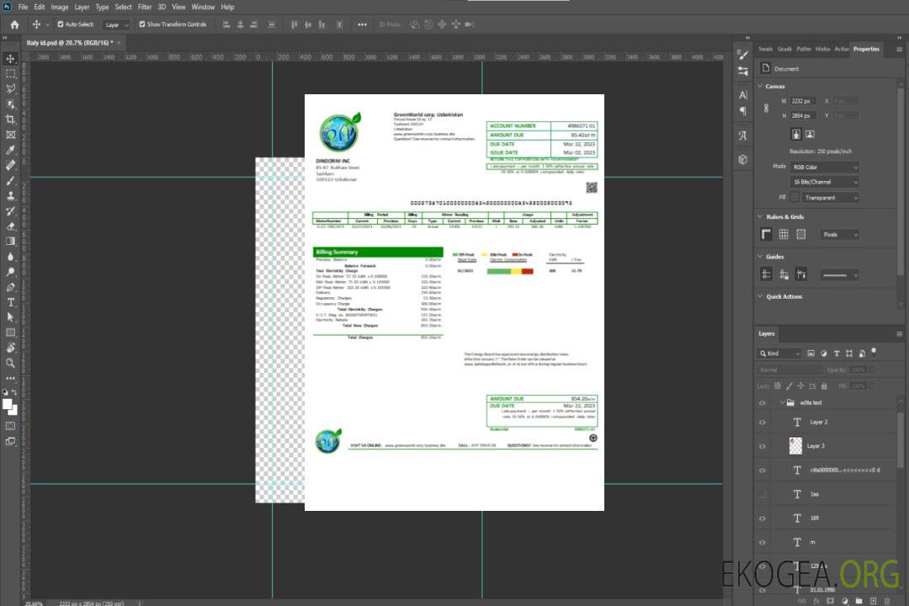This screenshot has width=909, height=606.
Task: Open Brush Settings panel icon
Action: [742, 55]
